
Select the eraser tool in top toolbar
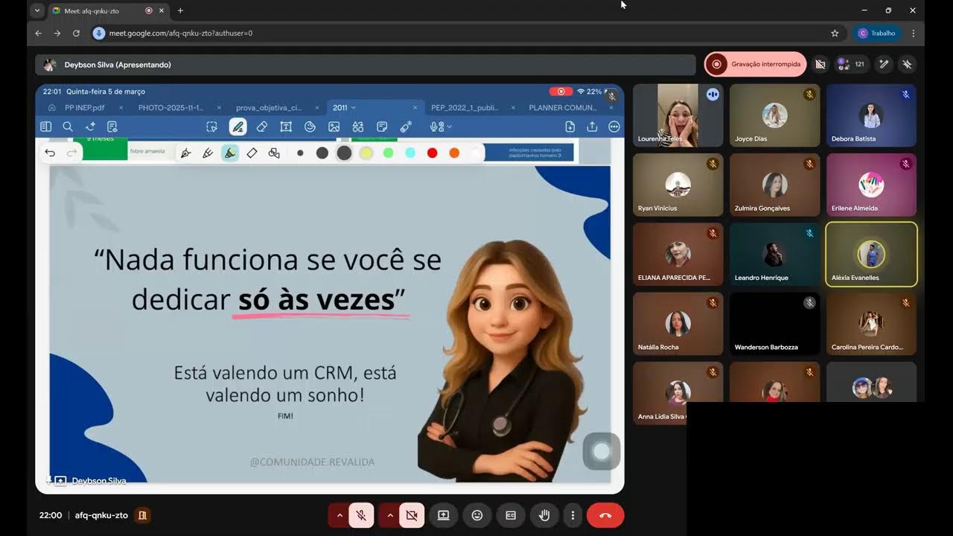point(262,127)
